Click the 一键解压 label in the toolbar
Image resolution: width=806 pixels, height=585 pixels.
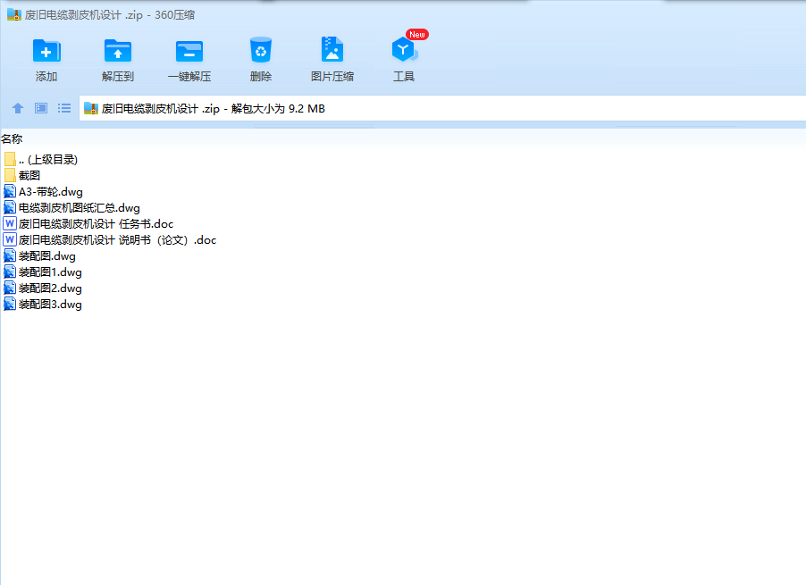tap(189, 77)
